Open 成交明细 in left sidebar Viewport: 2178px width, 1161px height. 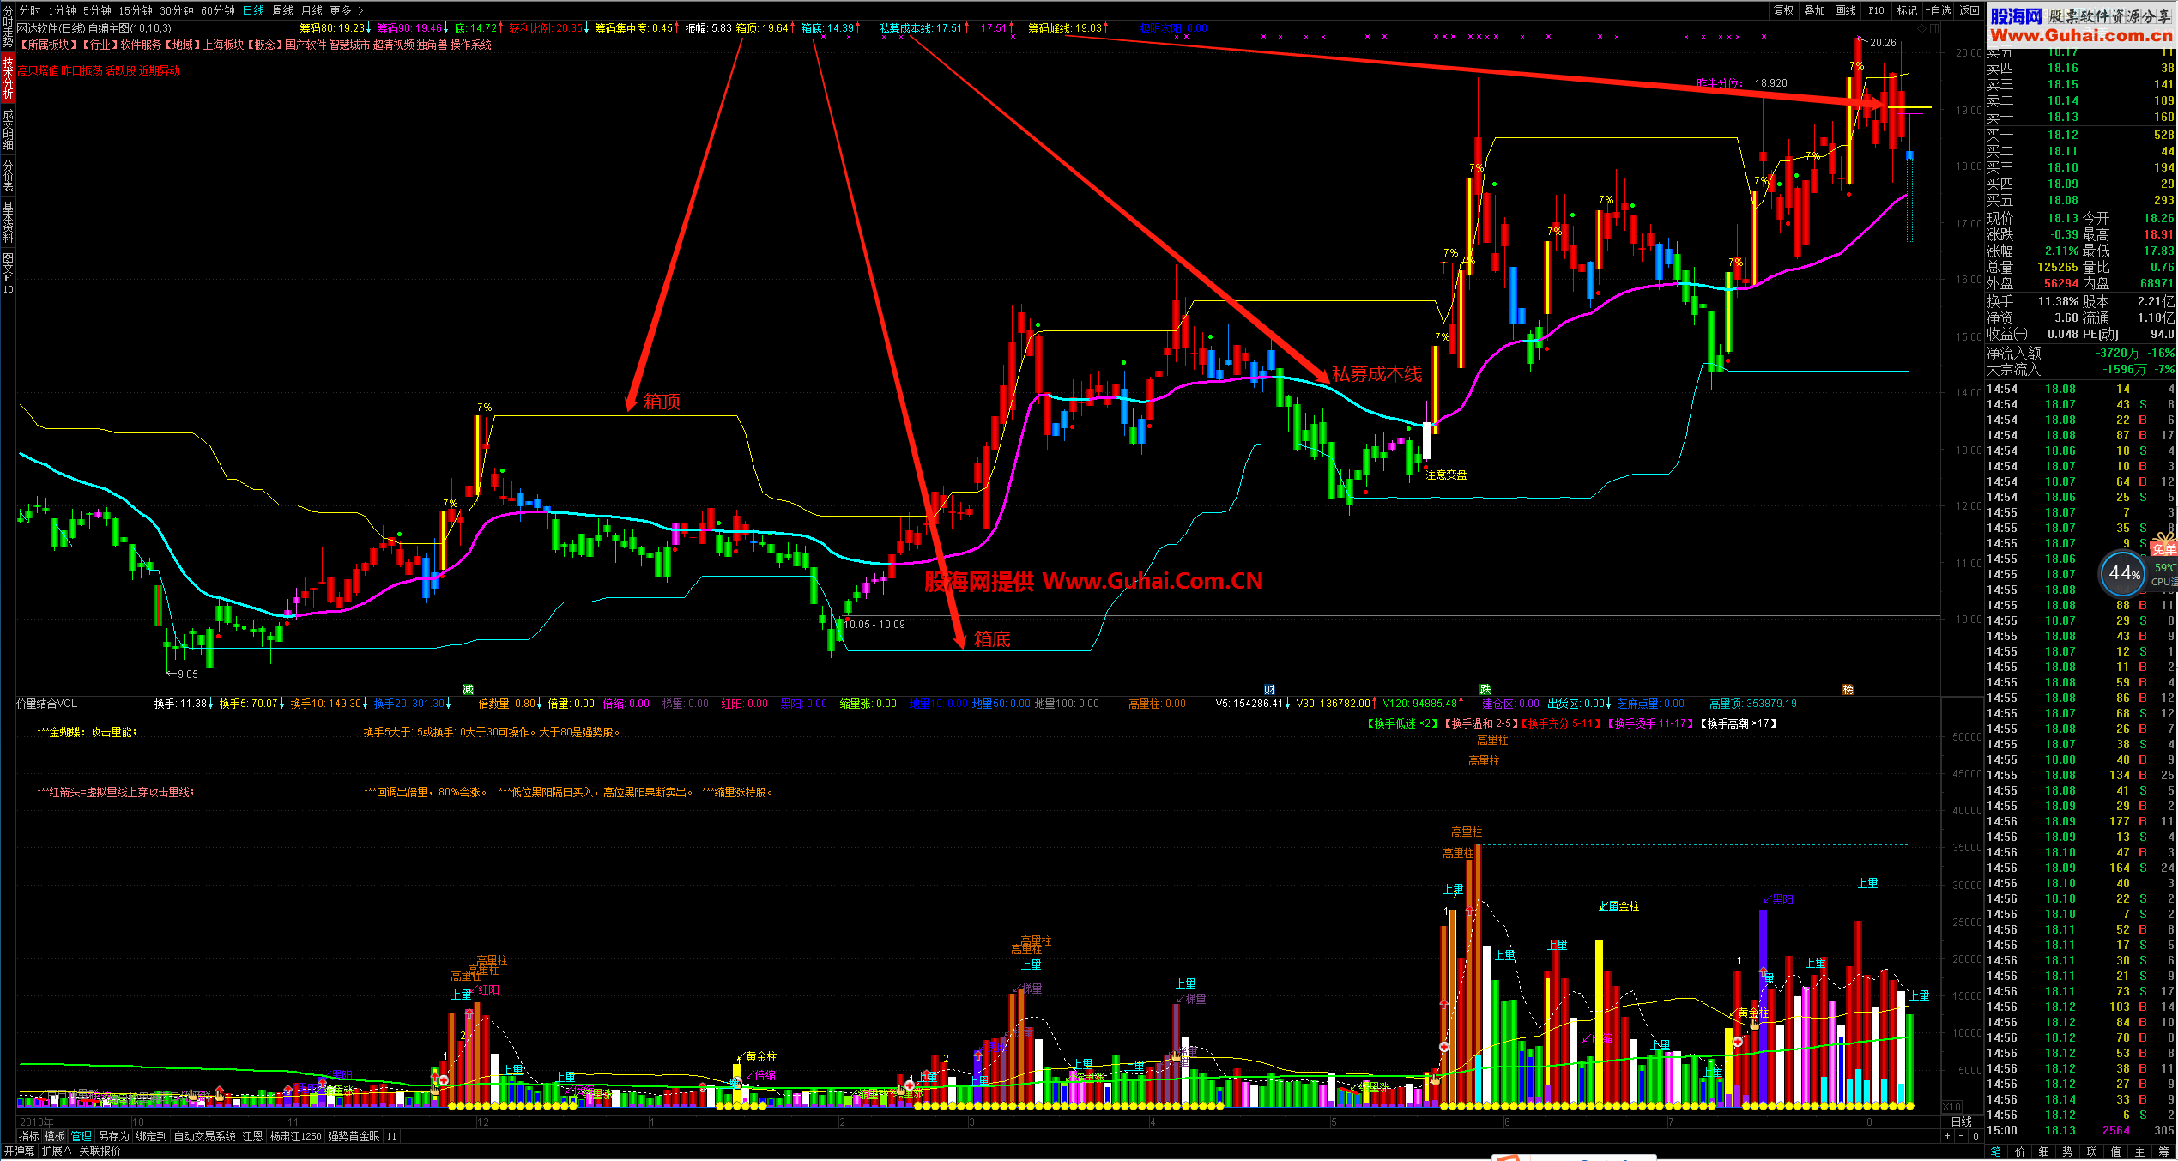(x=8, y=129)
